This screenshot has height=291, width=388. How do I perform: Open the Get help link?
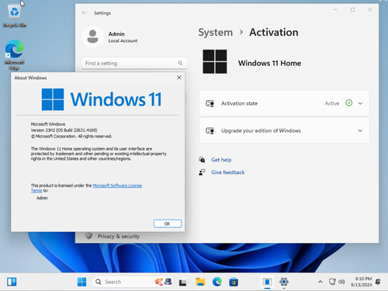tap(221, 160)
